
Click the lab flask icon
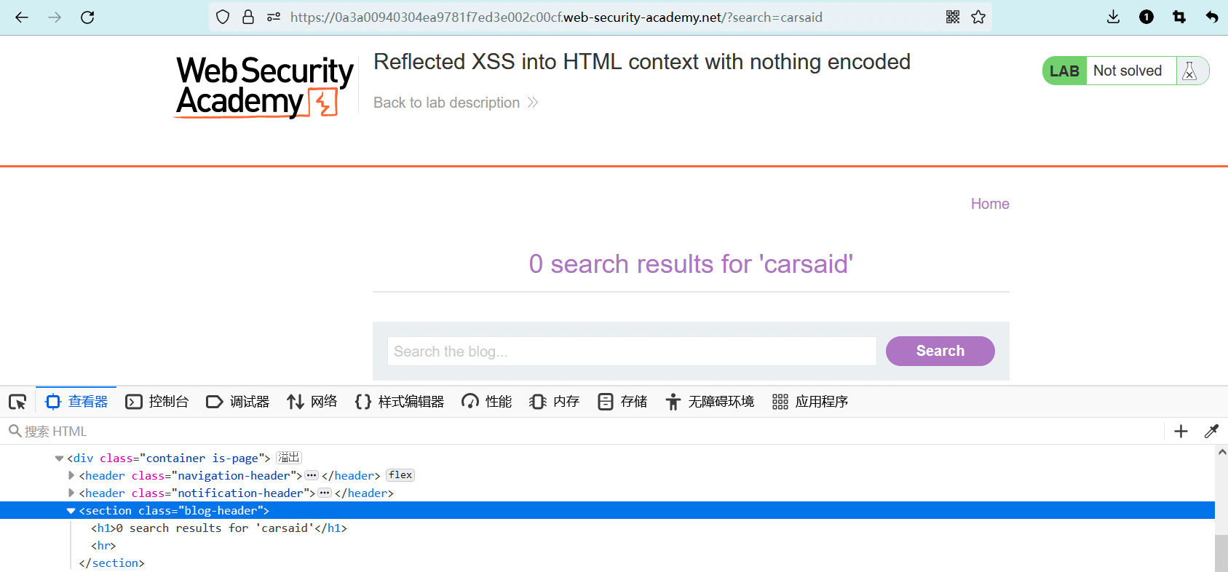coord(1189,71)
